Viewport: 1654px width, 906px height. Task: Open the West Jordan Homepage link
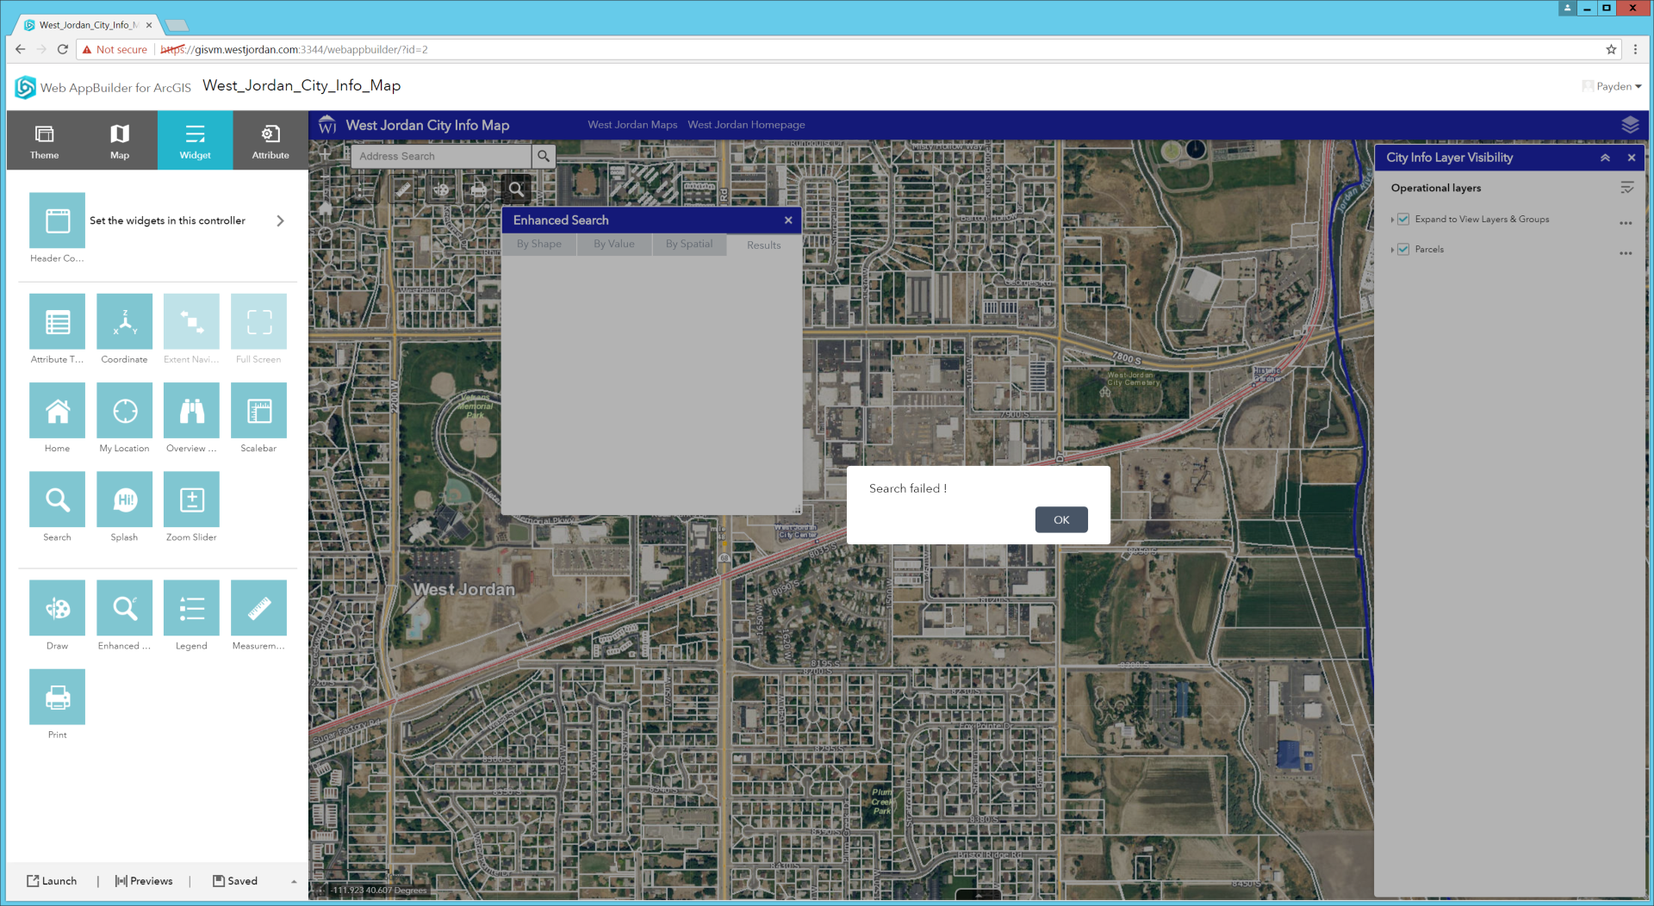[x=746, y=125]
